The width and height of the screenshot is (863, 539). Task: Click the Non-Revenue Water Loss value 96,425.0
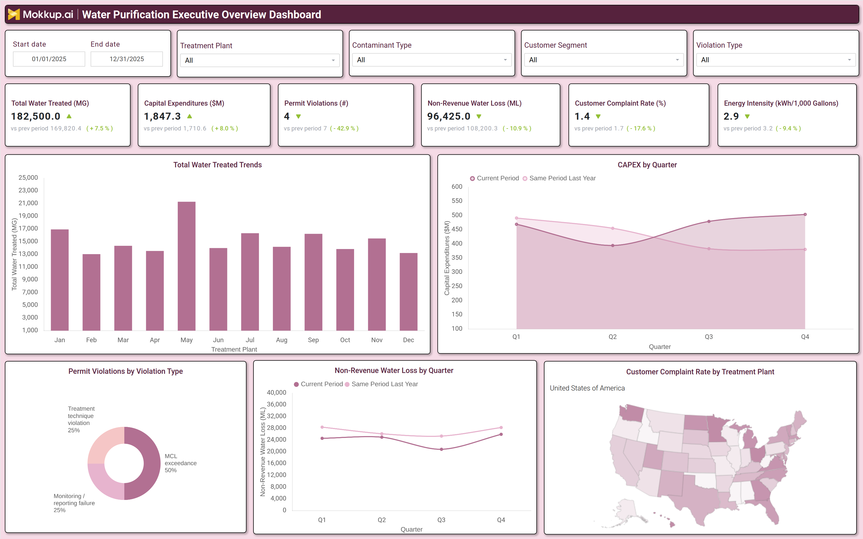click(448, 116)
